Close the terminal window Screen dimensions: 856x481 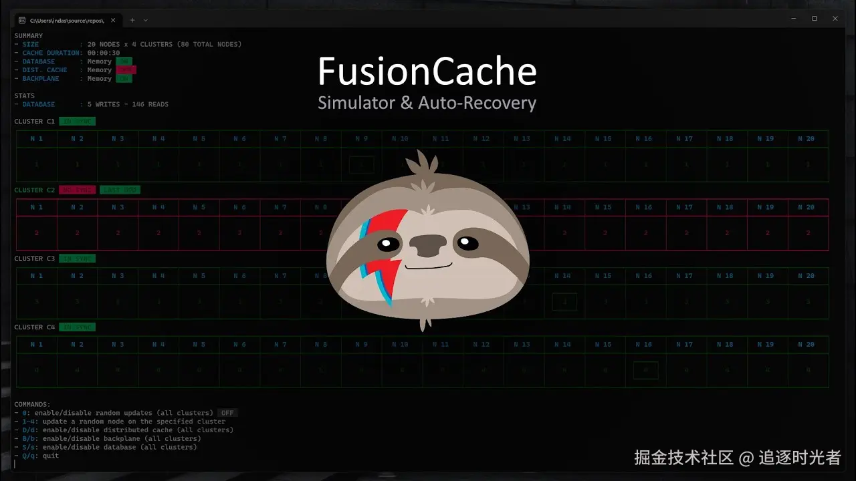click(835, 19)
